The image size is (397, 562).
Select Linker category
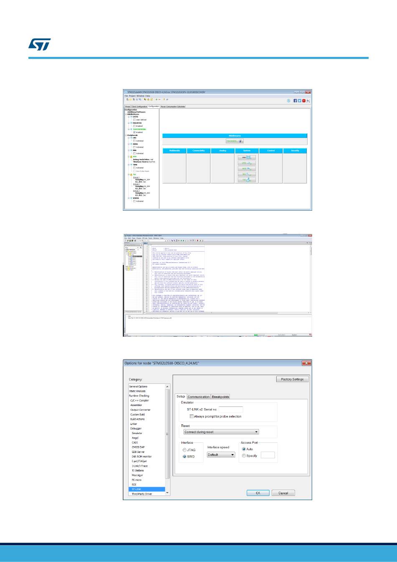tap(134, 424)
